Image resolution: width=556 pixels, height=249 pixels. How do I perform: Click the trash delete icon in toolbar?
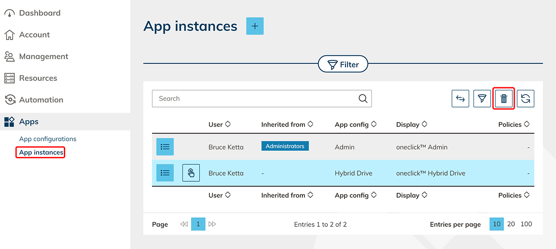pyautogui.click(x=503, y=99)
